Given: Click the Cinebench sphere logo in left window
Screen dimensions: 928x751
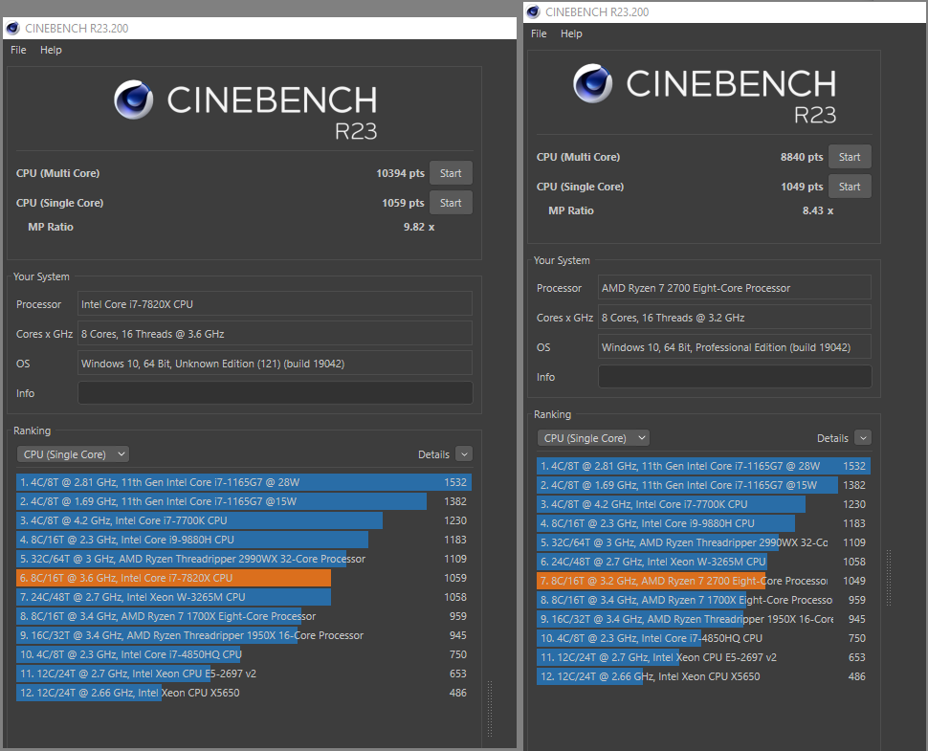Looking at the screenshot, I should [134, 99].
